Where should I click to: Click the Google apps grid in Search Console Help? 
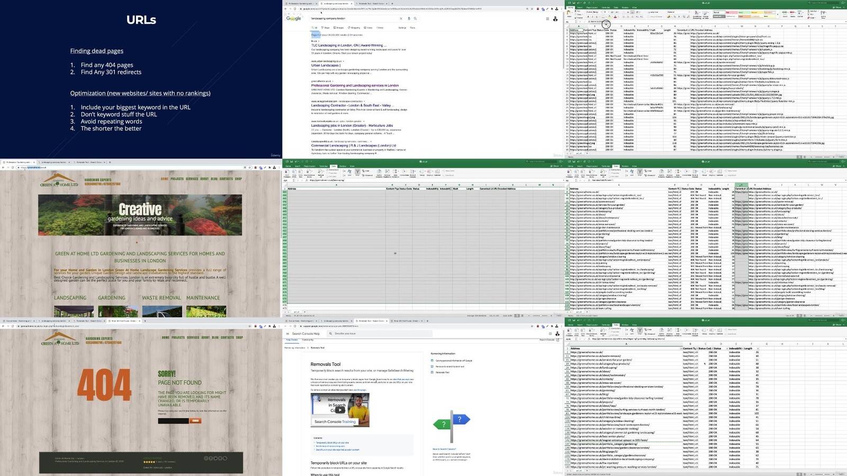(x=550, y=334)
